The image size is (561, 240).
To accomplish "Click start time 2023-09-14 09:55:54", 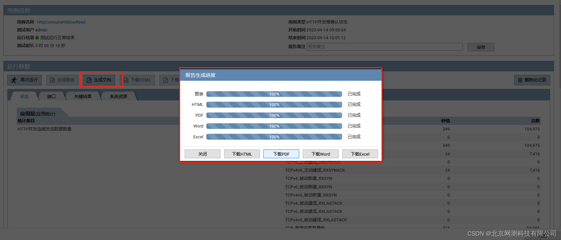I will point(326,30).
